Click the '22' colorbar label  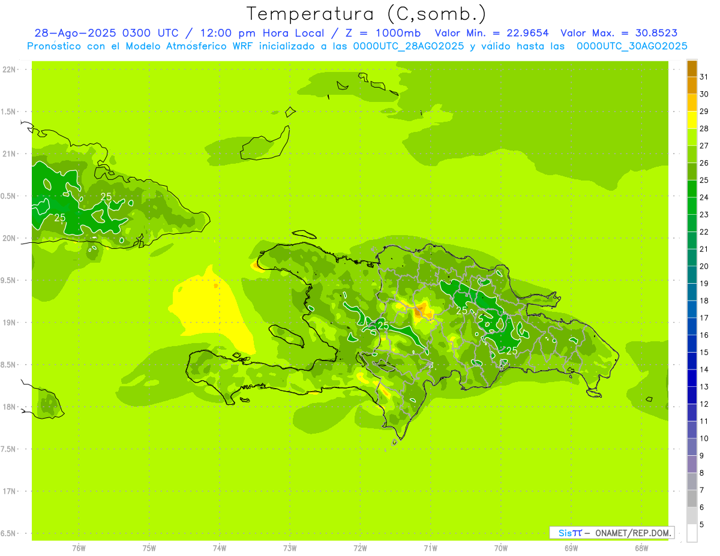pyautogui.click(x=704, y=232)
